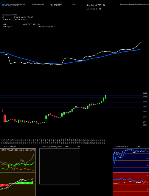The width and height of the screenshot is (149, 196).
Task: Click the '12 Day = 33.76' label
Action: (11, 5)
